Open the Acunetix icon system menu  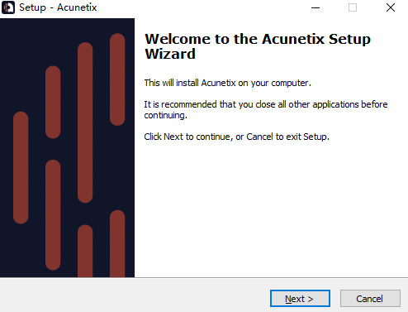pyautogui.click(x=8, y=7)
